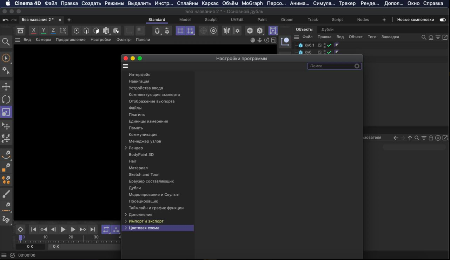This screenshot has width=450, height=260.
Task: Switch to the Sculpt layout tab
Action: (211, 20)
